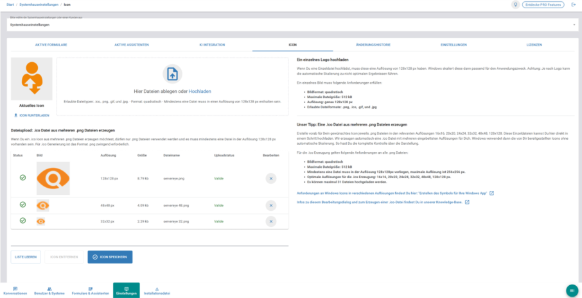Click the size value 2.29 kb
The height and width of the screenshot is (298, 582).
click(143, 221)
